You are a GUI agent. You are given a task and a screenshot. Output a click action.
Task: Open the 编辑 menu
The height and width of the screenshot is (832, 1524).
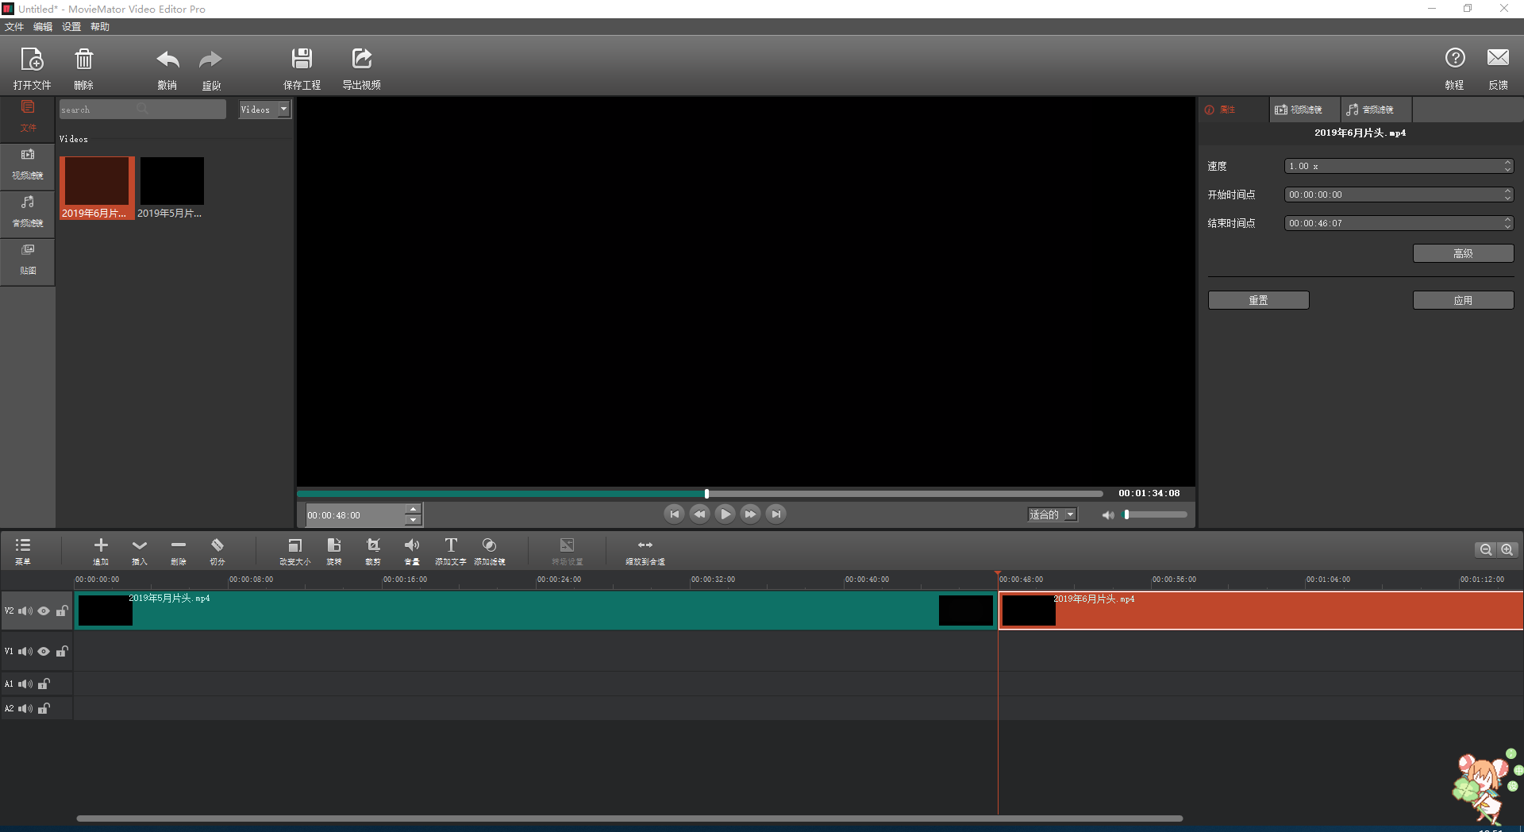43,27
